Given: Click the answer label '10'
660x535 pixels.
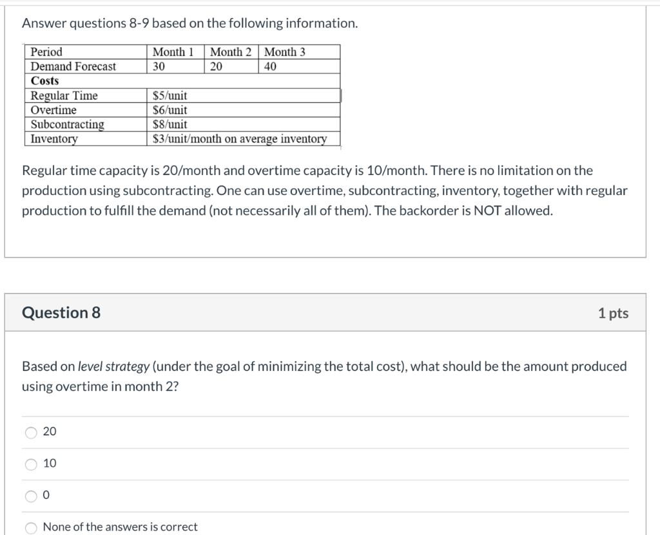Looking at the screenshot, I should click(x=49, y=464).
